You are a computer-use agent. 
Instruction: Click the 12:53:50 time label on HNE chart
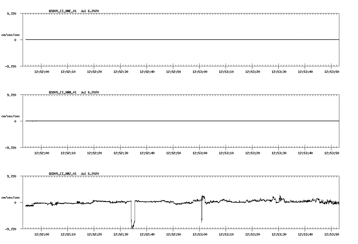(x=332, y=72)
